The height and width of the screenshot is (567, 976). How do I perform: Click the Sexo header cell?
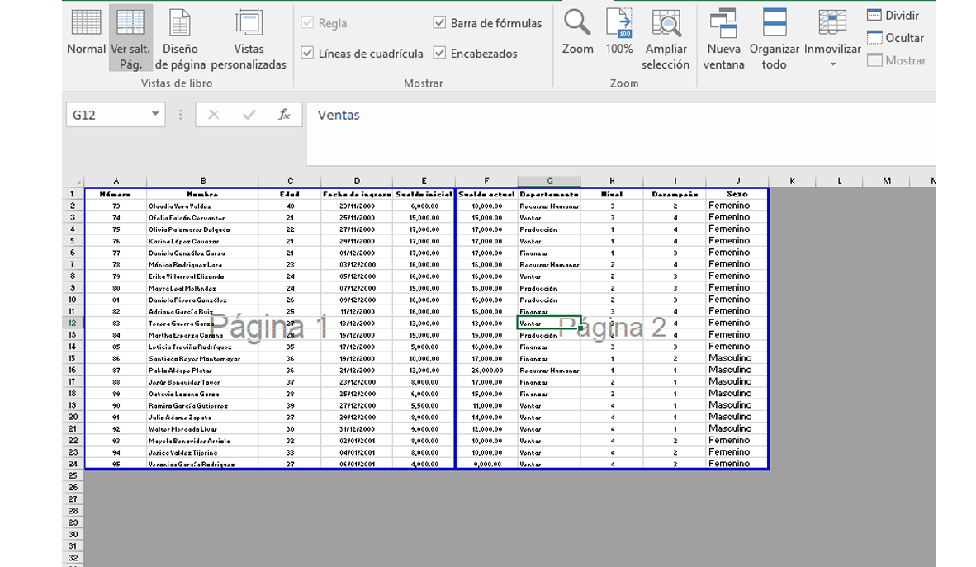point(737,194)
